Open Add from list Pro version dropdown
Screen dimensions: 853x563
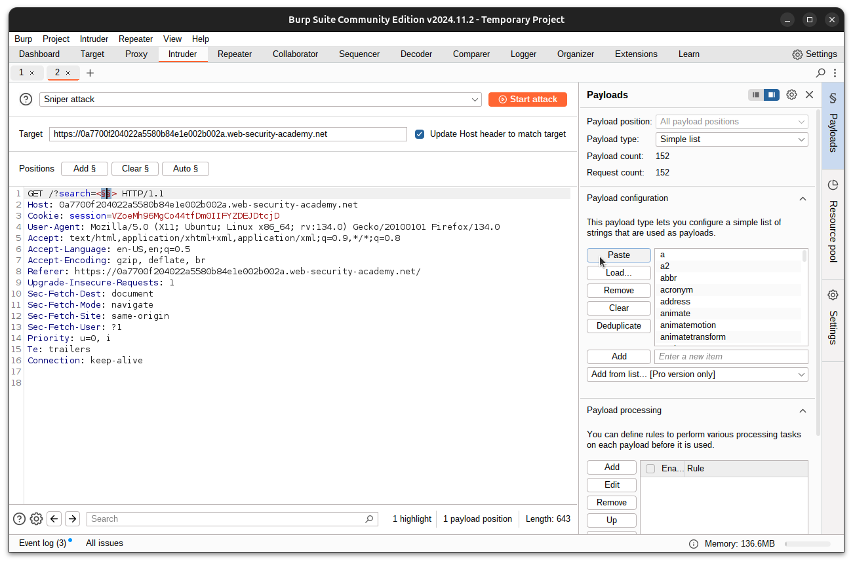[x=698, y=374]
